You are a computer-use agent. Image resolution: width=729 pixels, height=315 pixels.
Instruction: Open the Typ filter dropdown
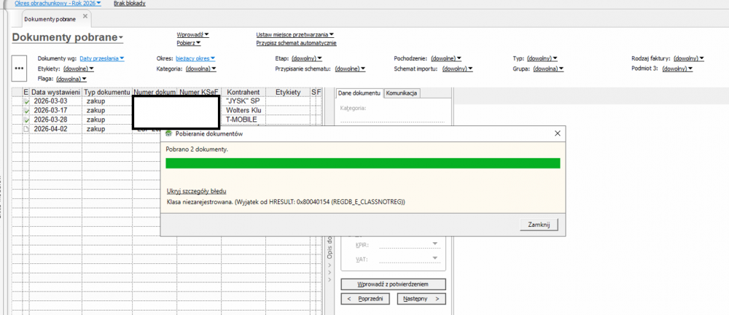tap(542, 58)
